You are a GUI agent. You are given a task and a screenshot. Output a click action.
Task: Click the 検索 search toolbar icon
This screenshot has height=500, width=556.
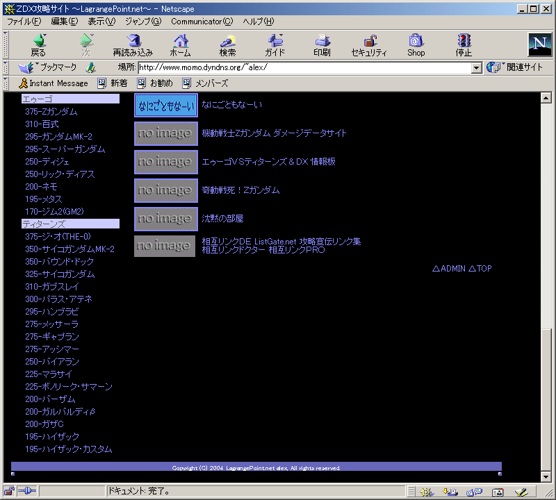[228, 45]
